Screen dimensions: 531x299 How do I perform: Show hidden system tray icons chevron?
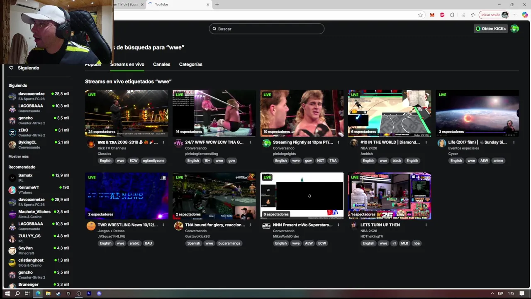(x=492, y=293)
